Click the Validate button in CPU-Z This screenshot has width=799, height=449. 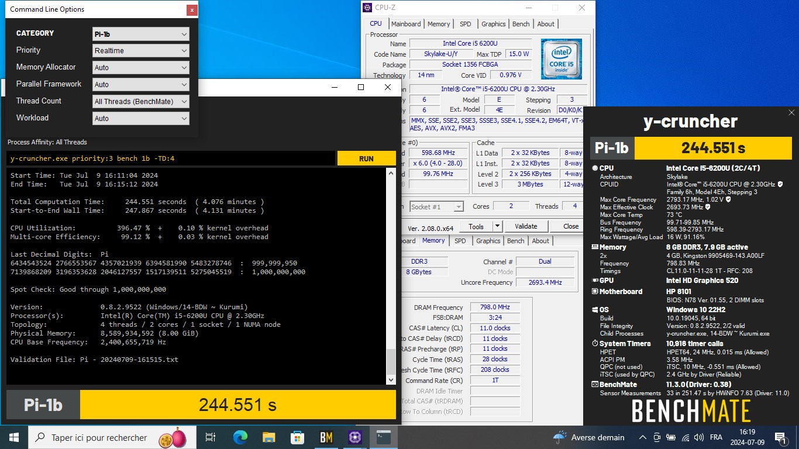click(526, 226)
